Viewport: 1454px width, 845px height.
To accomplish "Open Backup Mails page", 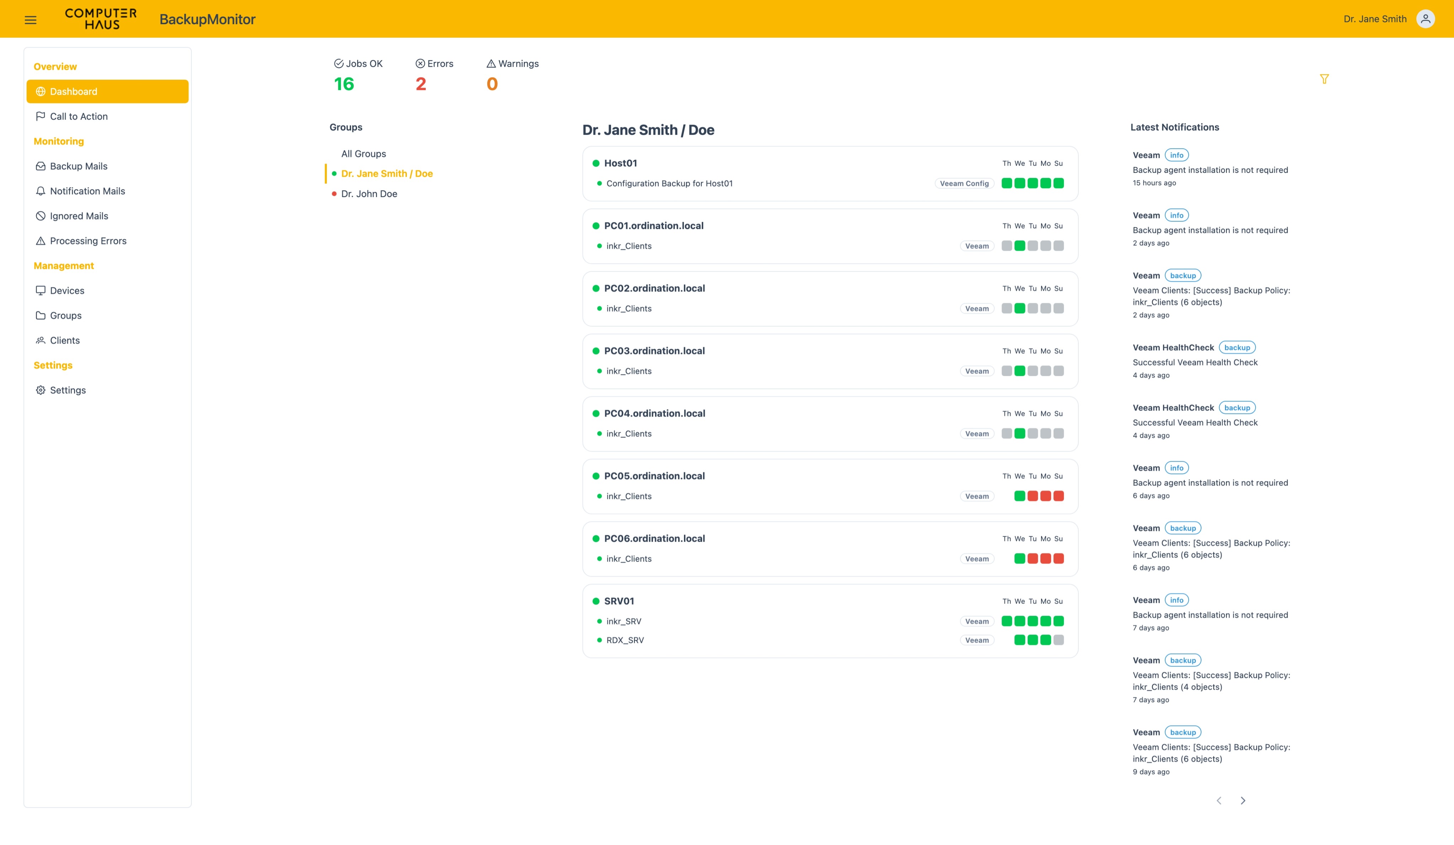I will tap(107, 166).
